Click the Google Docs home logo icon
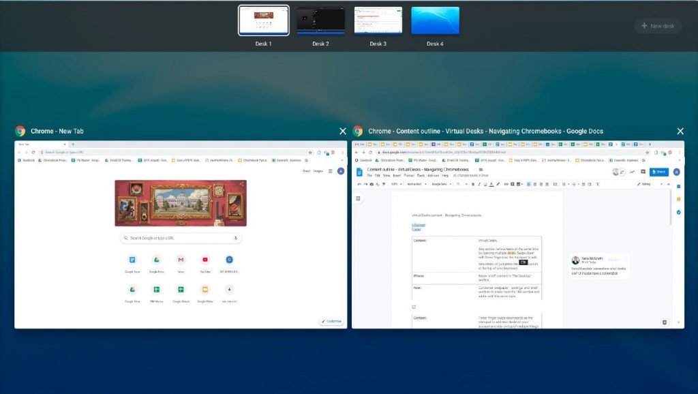 coord(359,172)
